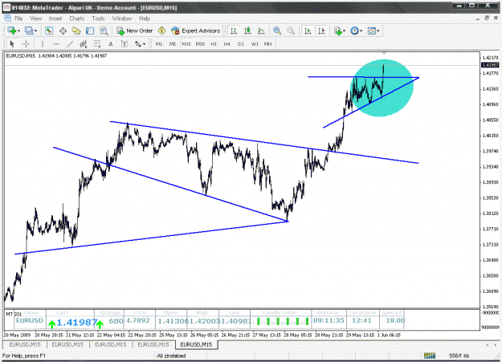The height and width of the screenshot is (362, 502).
Task: Select the text label tool
Action: click(x=124, y=44)
